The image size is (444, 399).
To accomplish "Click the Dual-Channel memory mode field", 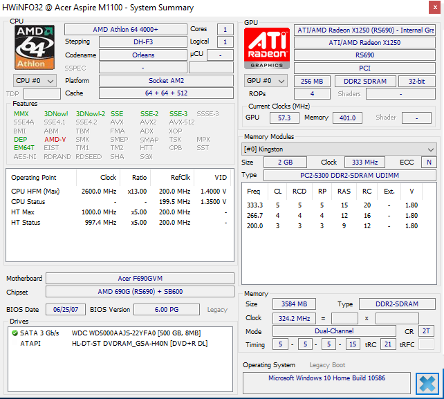I will click(335, 331).
